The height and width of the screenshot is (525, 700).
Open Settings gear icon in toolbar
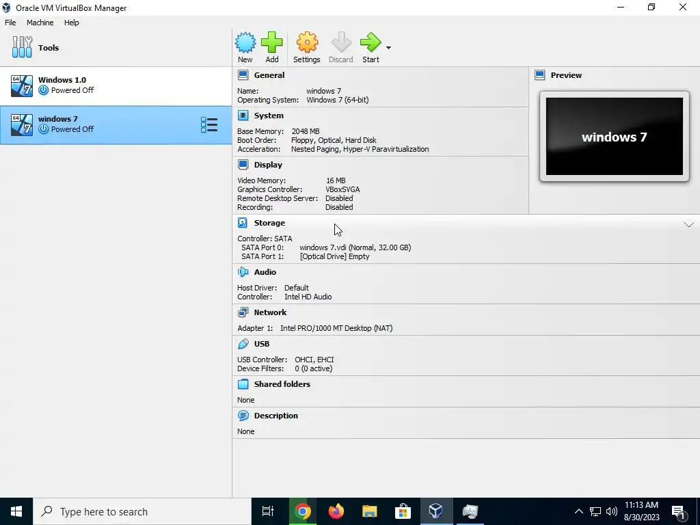307,42
